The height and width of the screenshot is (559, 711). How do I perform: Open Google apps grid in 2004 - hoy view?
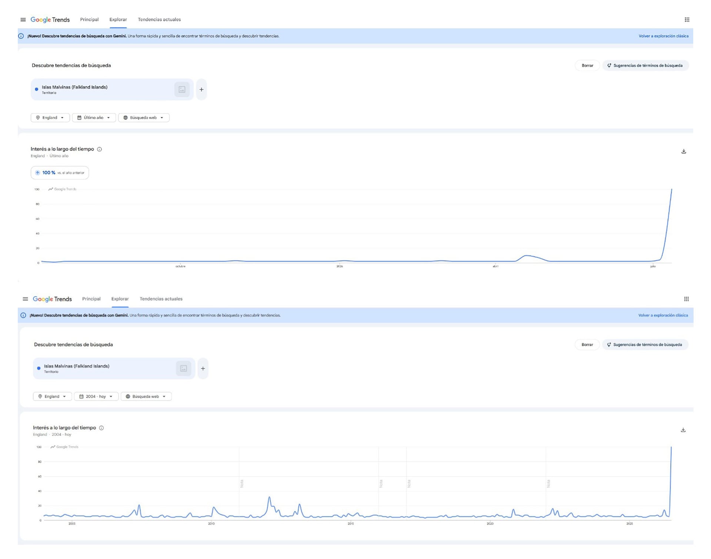pos(686,299)
